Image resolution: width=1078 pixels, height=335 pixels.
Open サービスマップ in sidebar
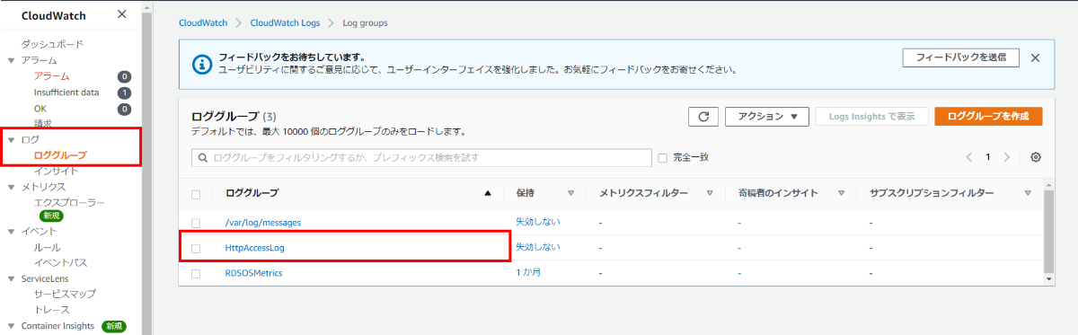[x=65, y=294]
